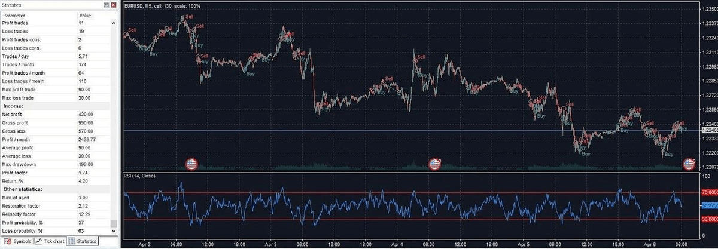Undock the Statistics panel with the float icon
The image size is (718, 249).
click(107, 5)
